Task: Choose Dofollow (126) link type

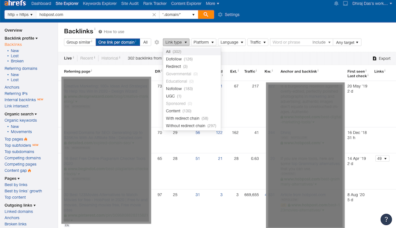Action: (192, 59)
